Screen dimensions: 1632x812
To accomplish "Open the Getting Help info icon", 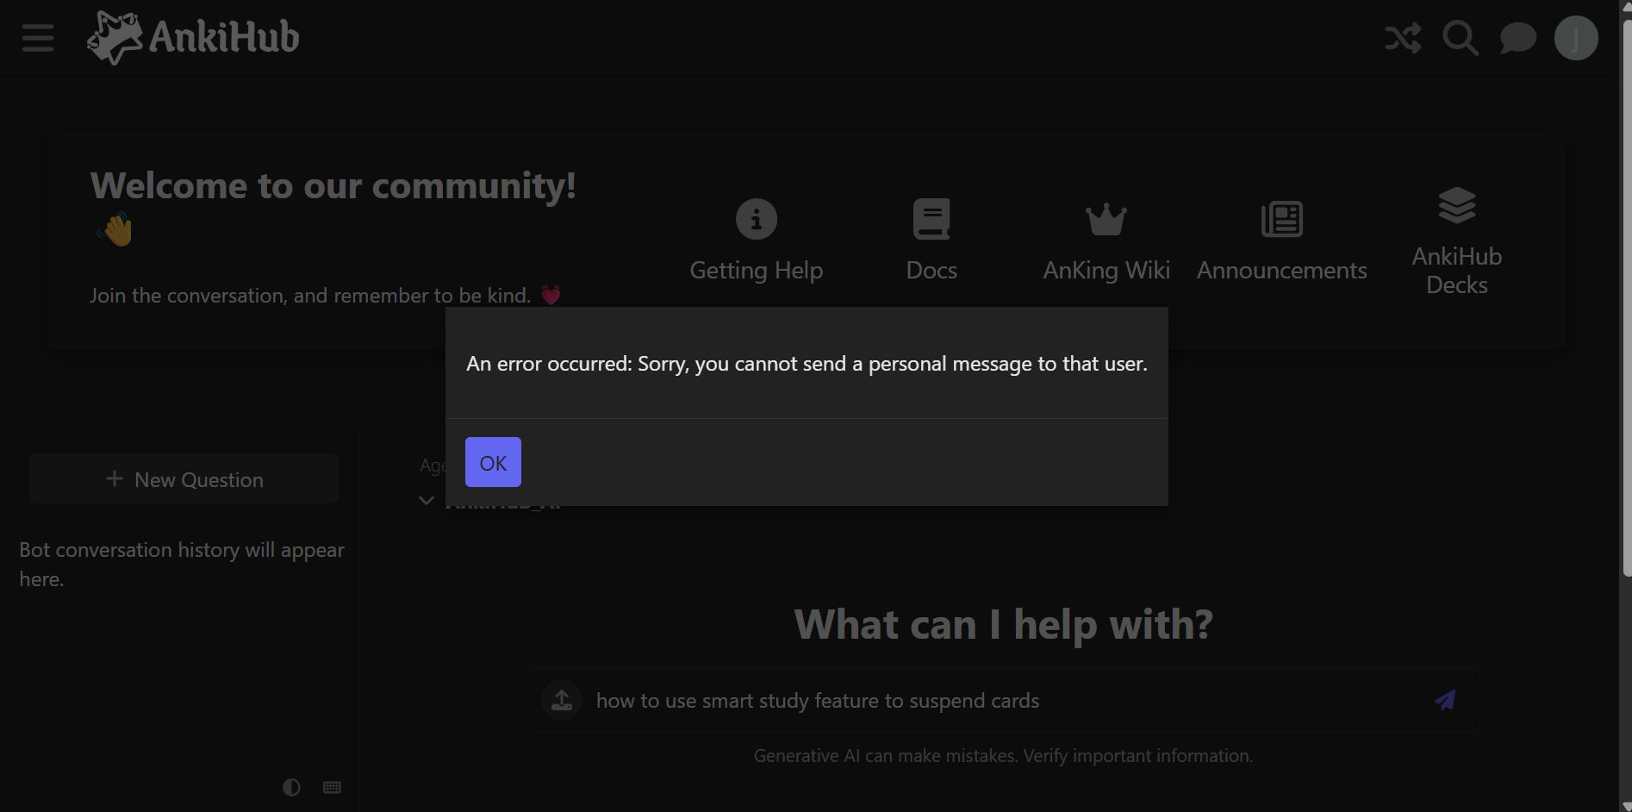I will pos(757,219).
